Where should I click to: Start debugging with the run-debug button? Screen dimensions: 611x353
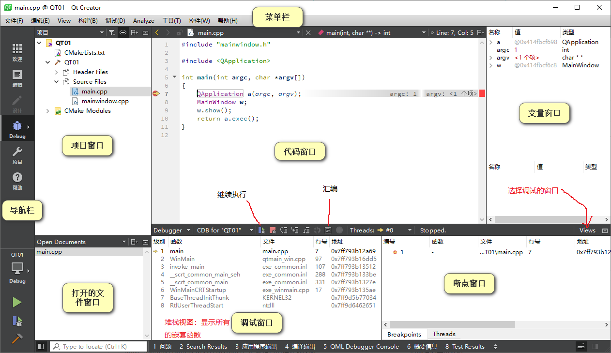tap(17, 321)
